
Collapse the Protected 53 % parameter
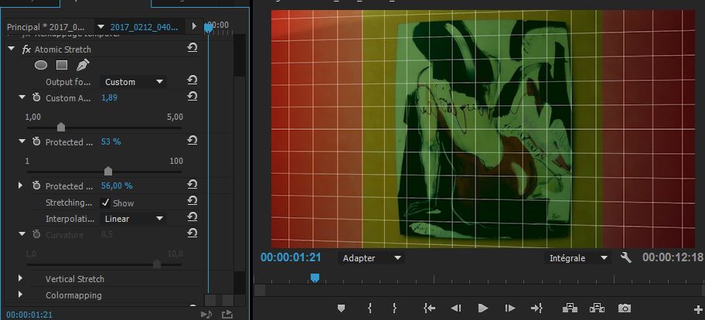[x=22, y=141]
